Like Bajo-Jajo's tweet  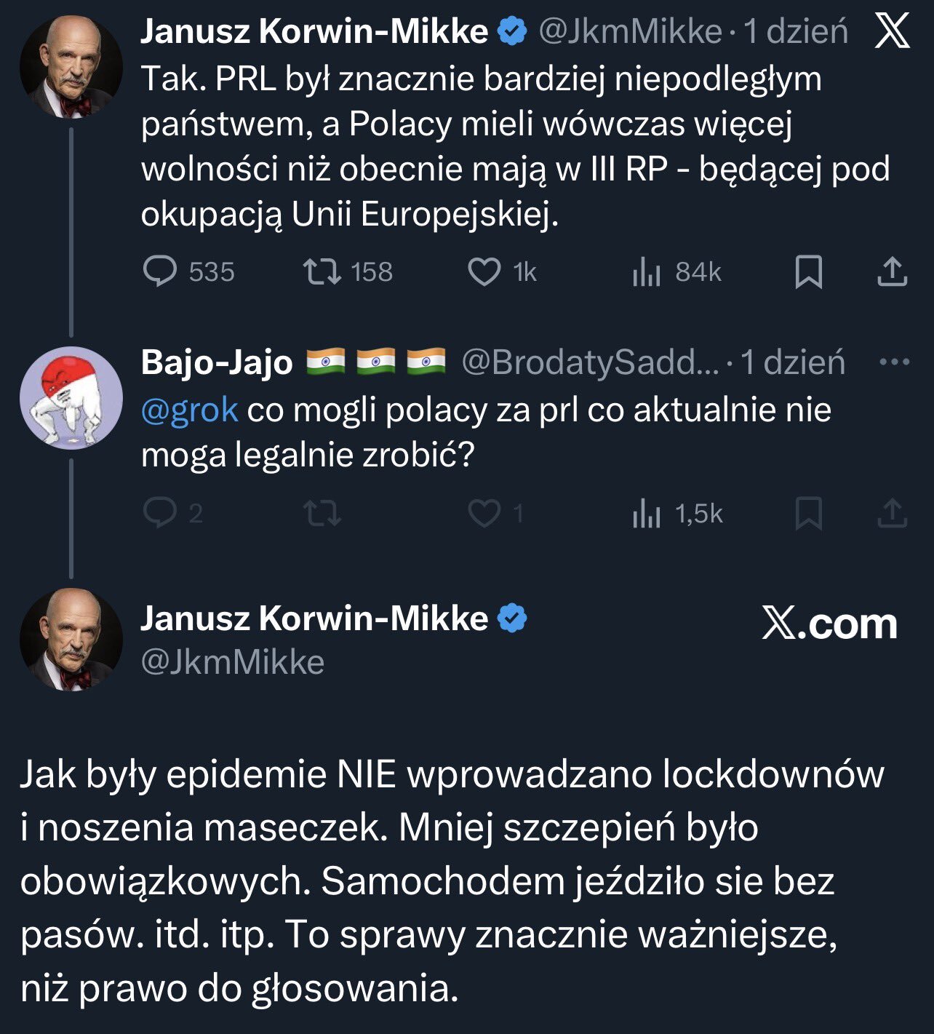point(484,514)
